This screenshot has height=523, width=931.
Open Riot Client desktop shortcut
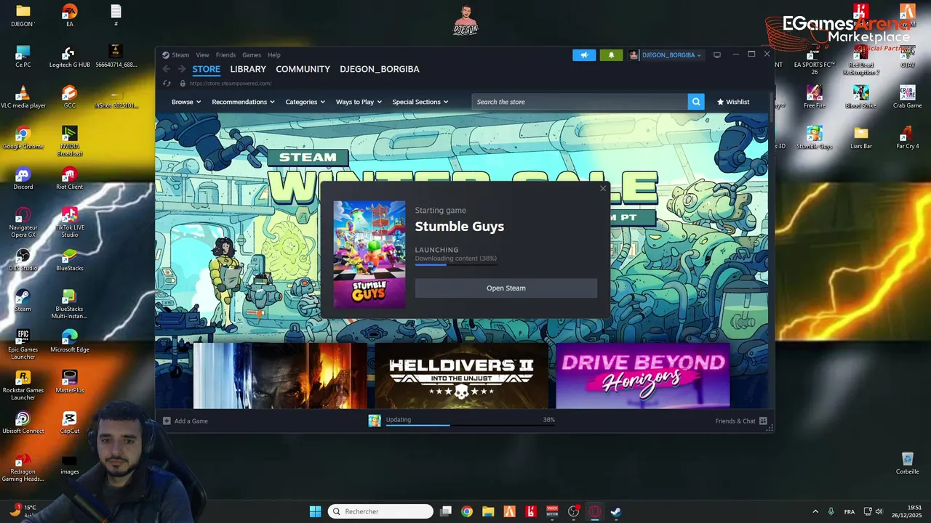70,178
